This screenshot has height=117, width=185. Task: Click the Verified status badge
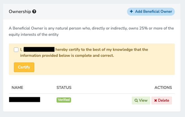tap(64, 100)
